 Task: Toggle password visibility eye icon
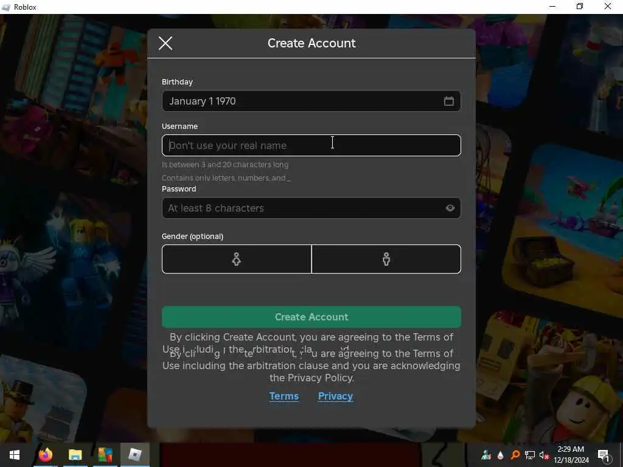coord(450,208)
